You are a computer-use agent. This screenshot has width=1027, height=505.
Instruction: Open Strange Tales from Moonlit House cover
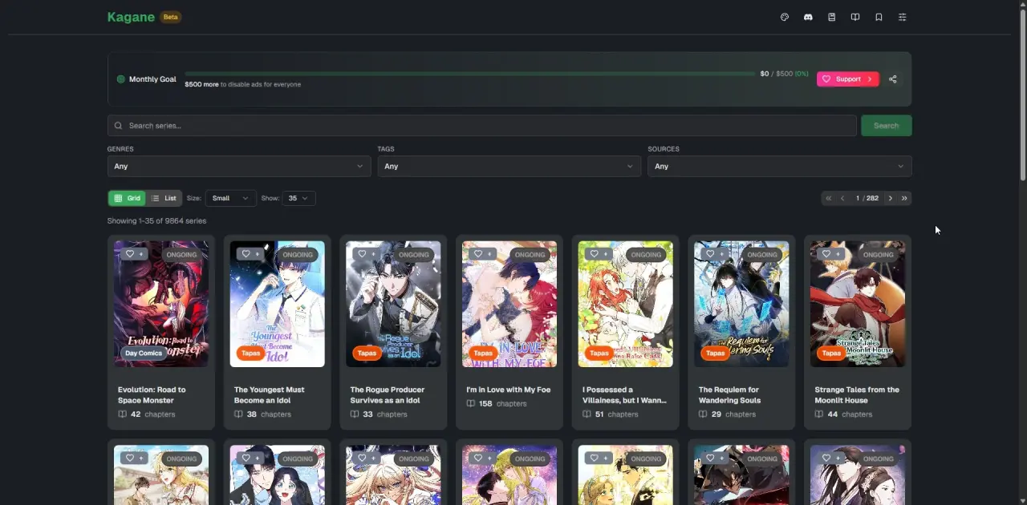coord(858,304)
